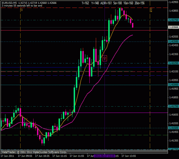Click the current price label 1.42666
The image size is (179, 159).
(173, 27)
